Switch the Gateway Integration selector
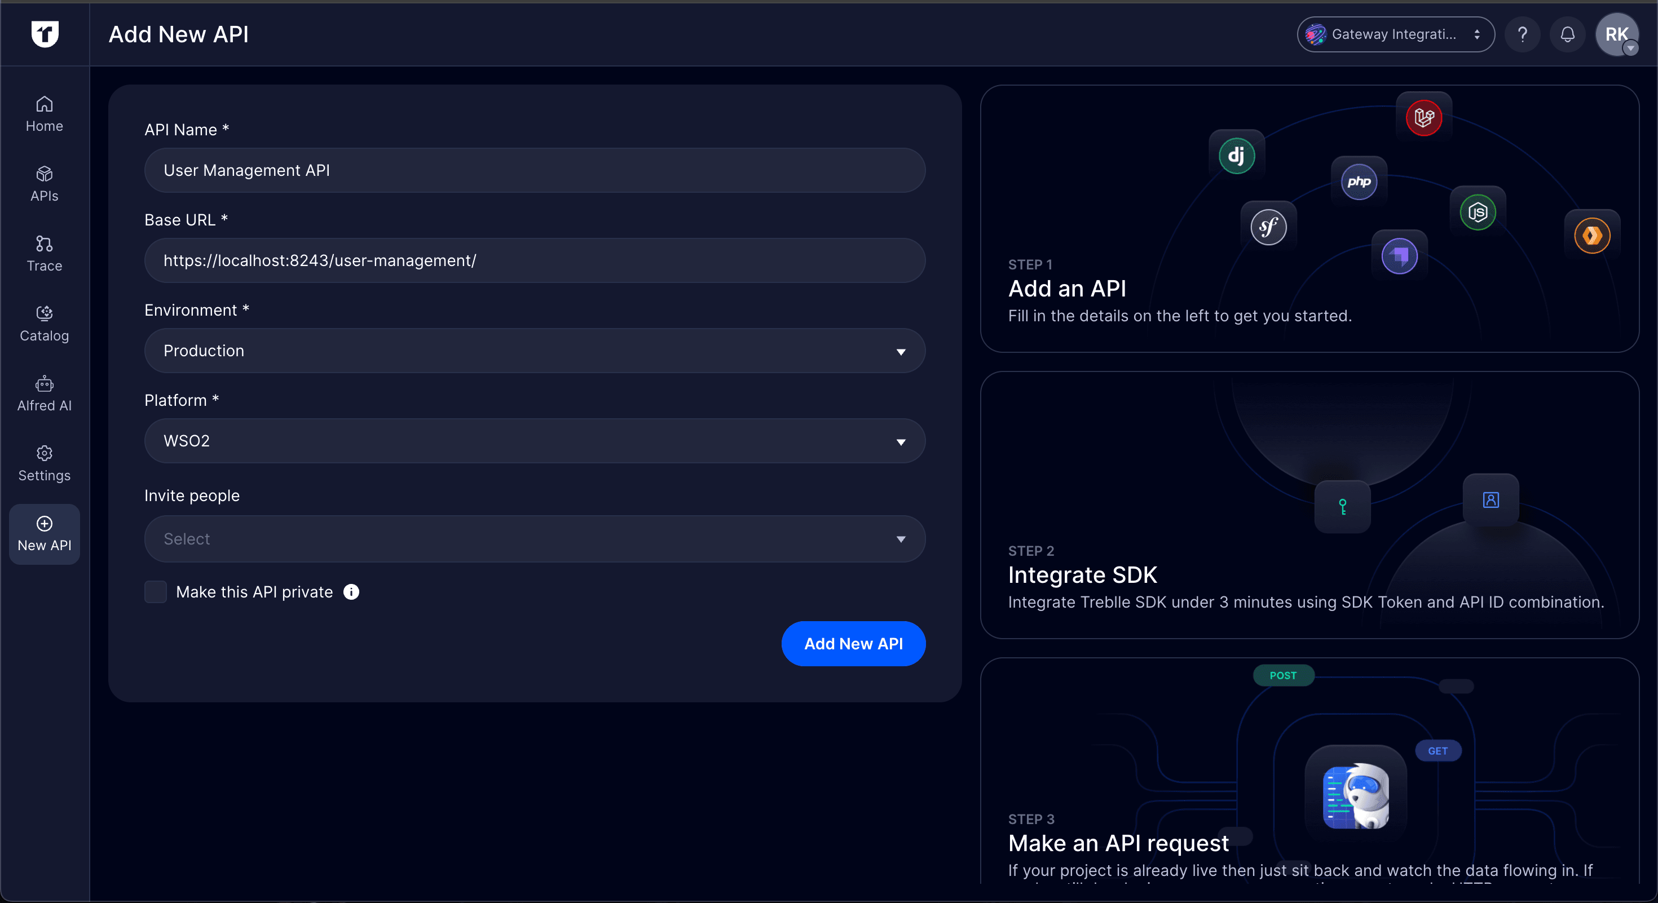This screenshot has height=903, width=1658. click(x=1395, y=34)
